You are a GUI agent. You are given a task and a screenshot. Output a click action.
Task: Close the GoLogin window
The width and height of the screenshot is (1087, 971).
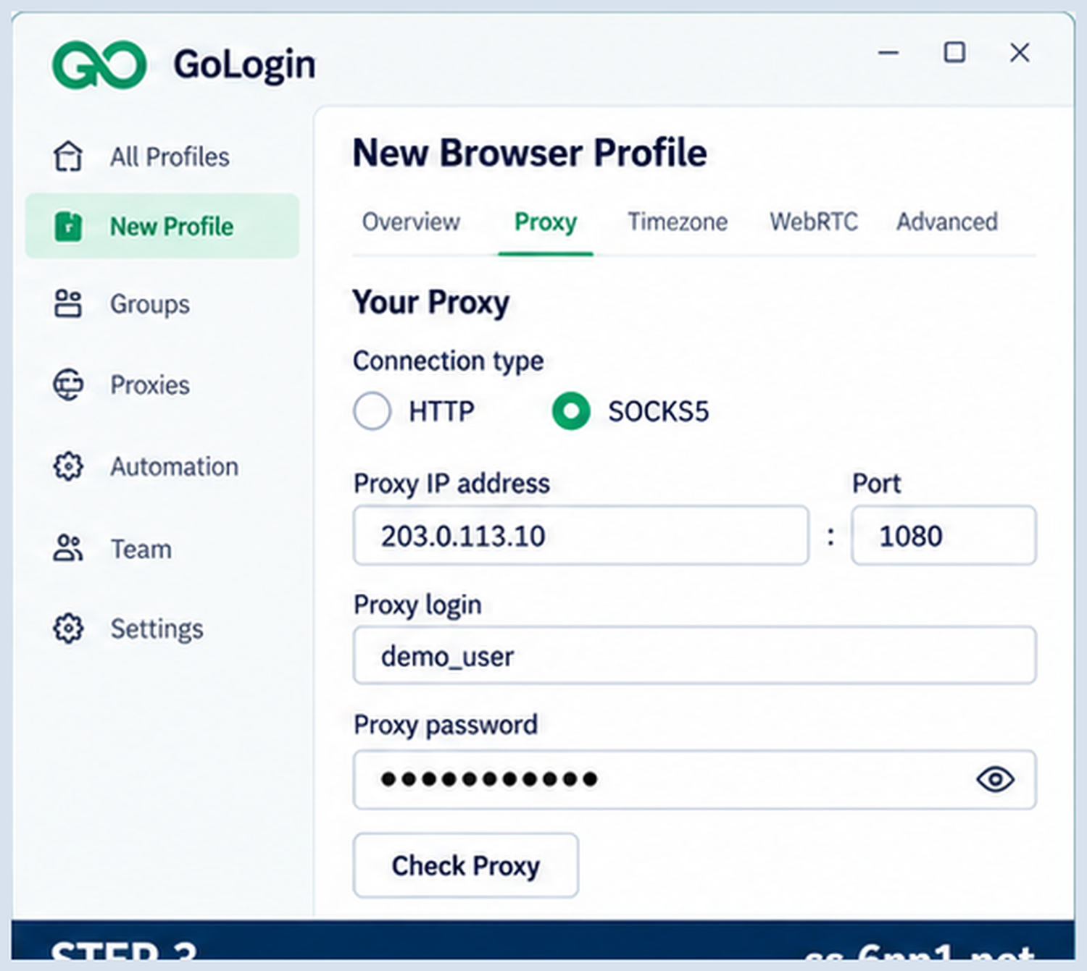pos(1020,52)
